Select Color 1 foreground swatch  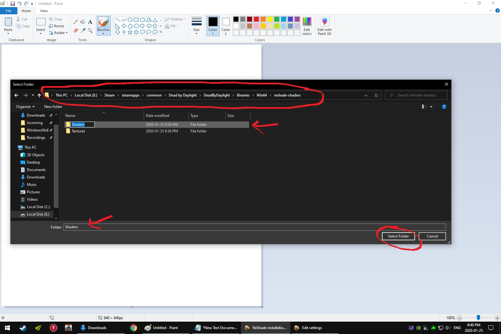(x=213, y=26)
